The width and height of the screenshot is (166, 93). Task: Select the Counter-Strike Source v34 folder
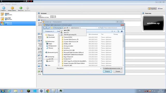[71, 42]
